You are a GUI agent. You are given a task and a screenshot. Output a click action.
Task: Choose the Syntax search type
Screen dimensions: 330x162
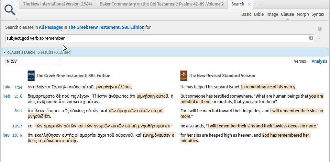click(x=318, y=14)
